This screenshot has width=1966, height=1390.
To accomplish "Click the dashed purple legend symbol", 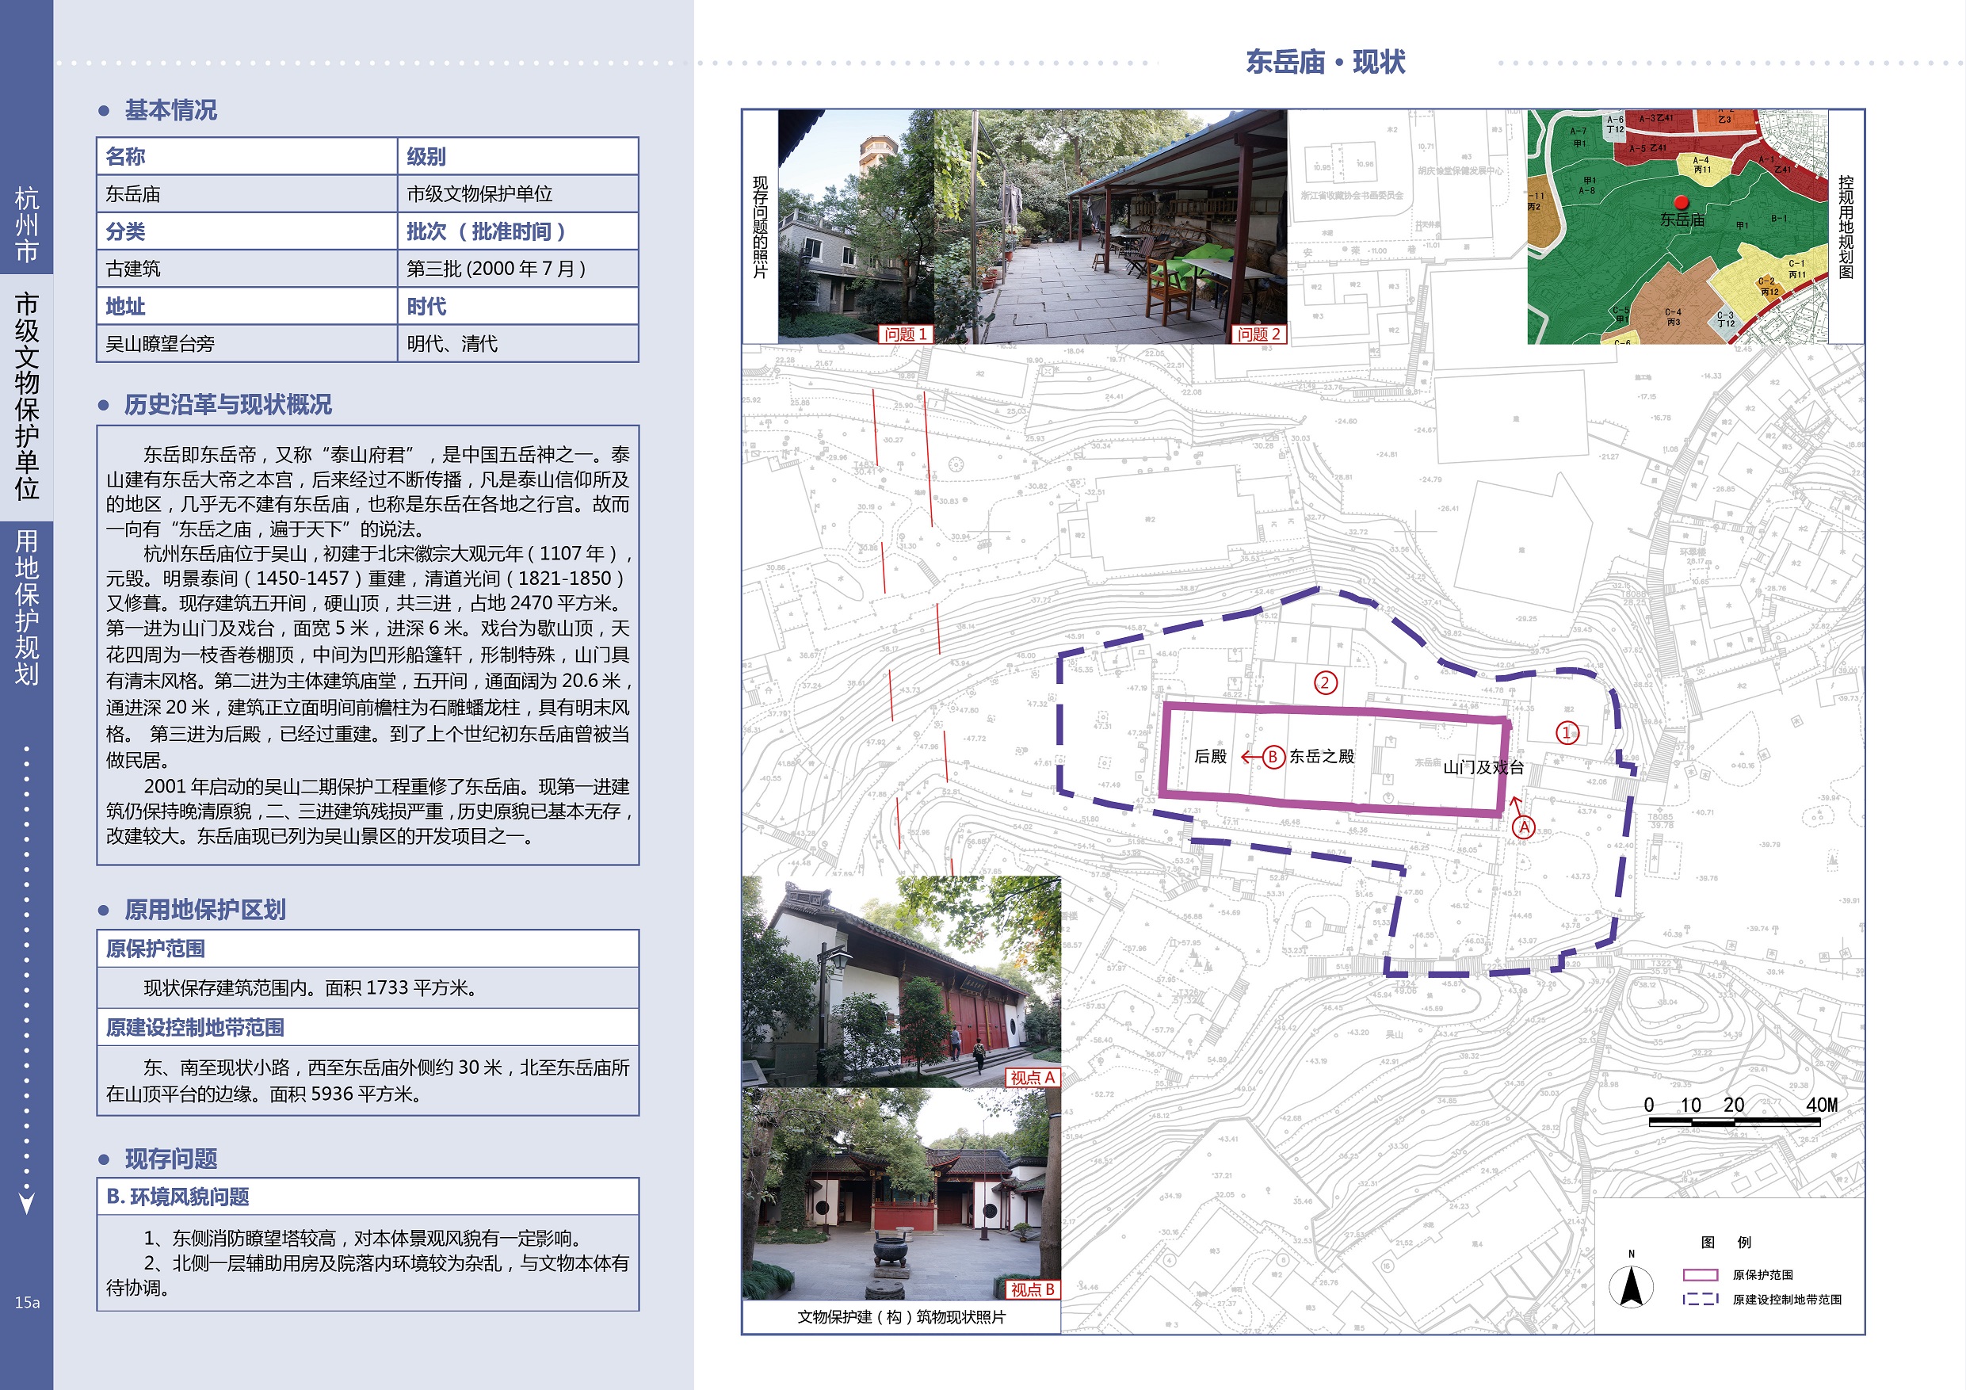I will (x=1700, y=1299).
